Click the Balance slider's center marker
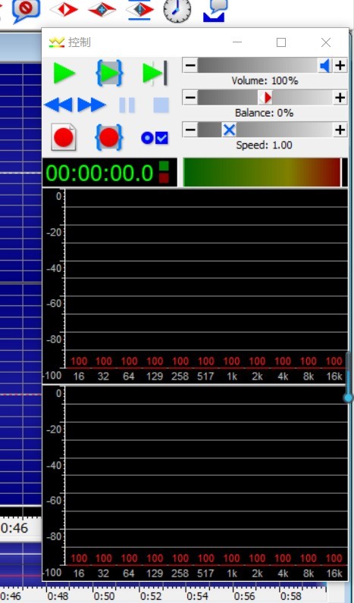The width and height of the screenshot is (354, 603). pyautogui.click(x=265, y=98)
